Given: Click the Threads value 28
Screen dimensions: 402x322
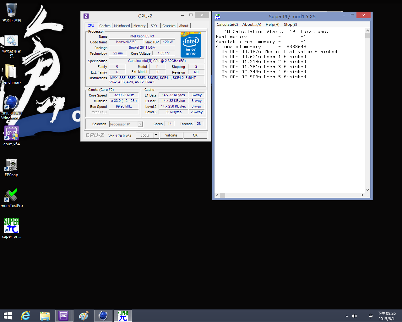Looking at the screenshot, I should point(199,124).
